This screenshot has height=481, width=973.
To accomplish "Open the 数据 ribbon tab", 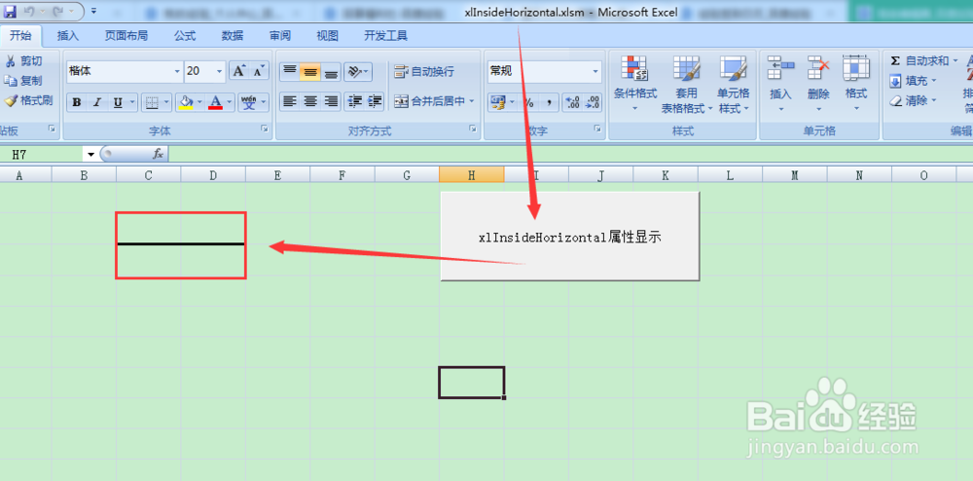I will coord(233,36).
